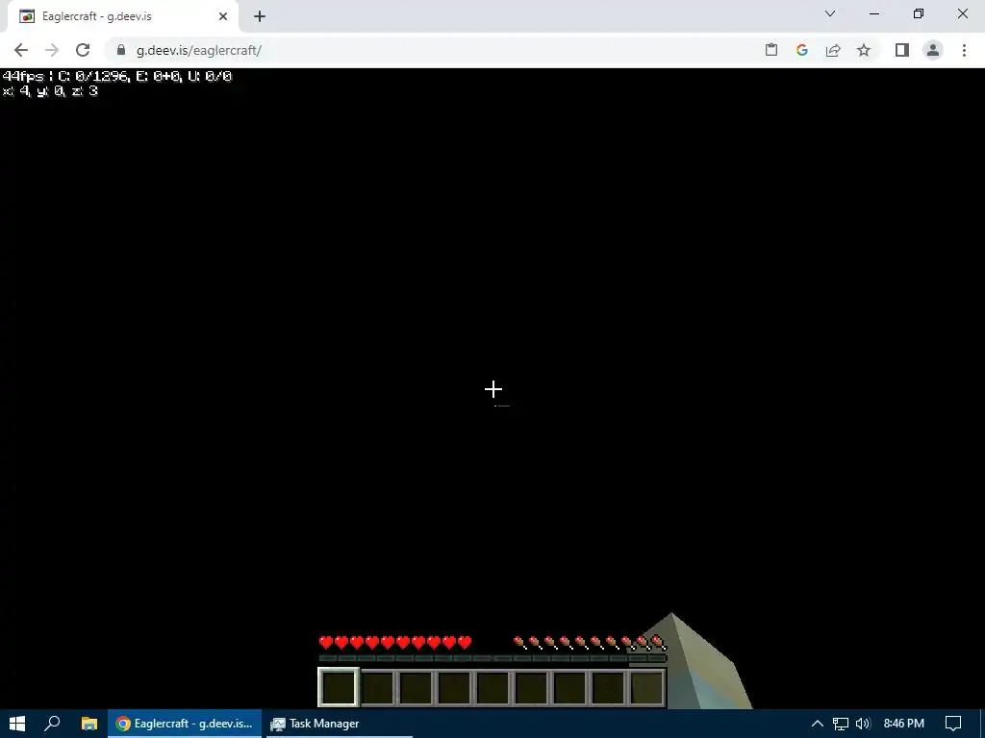The height and width of the screenshot is (738, 985).
Task: Click the fps debug text line
Action: [117, 76]
